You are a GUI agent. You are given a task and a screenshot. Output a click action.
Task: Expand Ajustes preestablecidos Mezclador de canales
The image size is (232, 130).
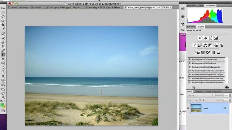[190, 79]
